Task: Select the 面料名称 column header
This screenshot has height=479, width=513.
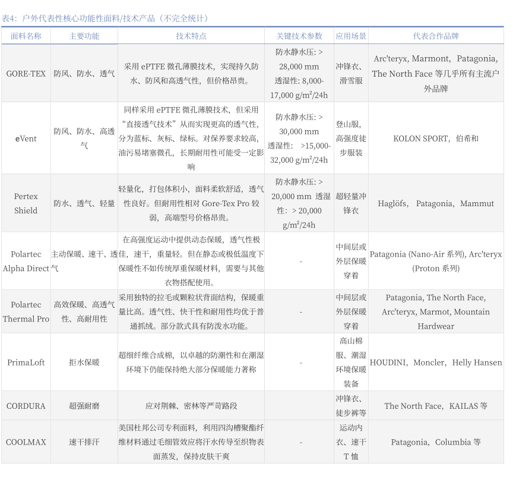Action: click(26, 36)
